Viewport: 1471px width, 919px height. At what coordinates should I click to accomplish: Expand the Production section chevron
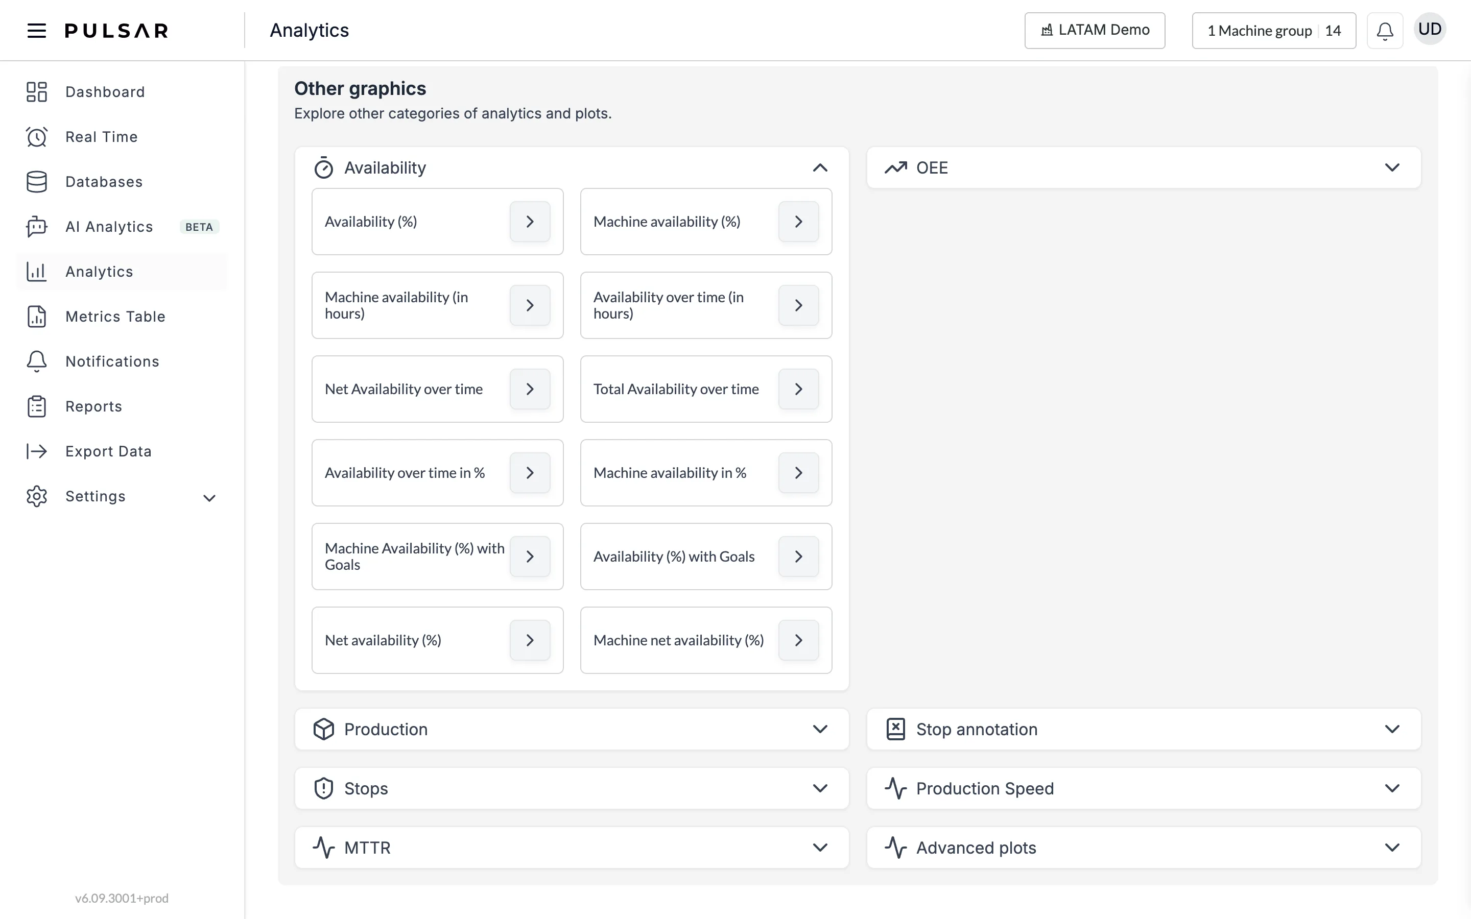point(820,729)
